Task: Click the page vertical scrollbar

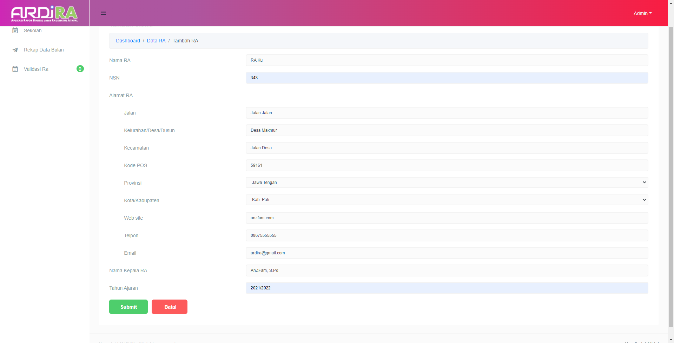Action: click(671, 175)
